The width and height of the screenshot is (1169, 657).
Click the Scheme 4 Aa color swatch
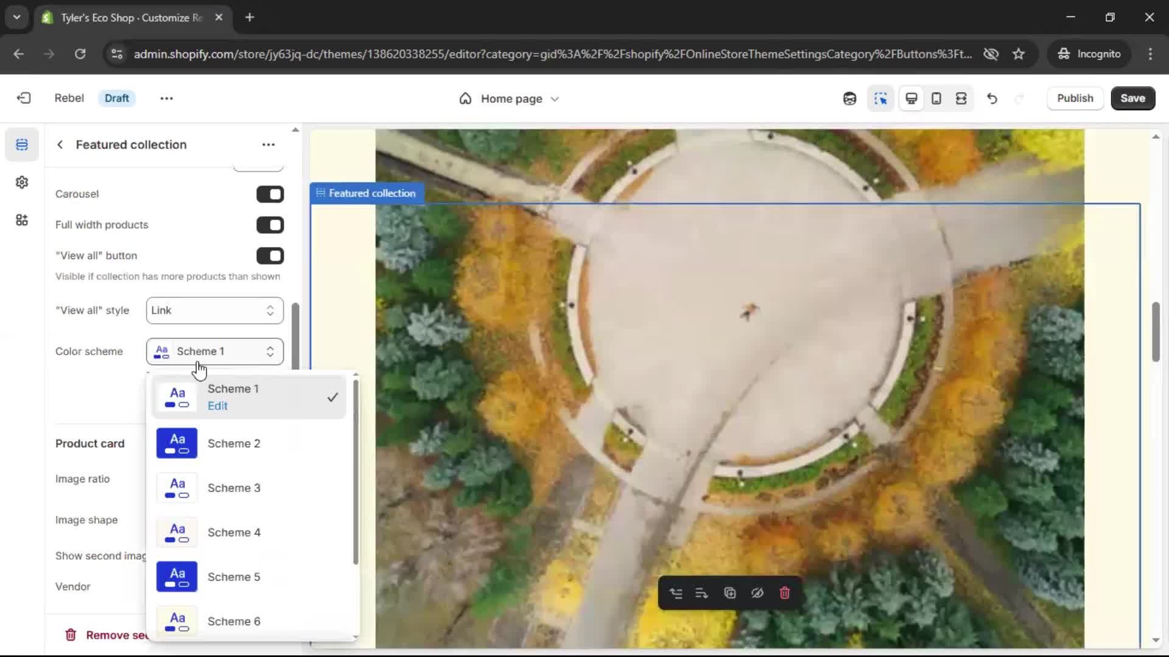pos(177,532)
